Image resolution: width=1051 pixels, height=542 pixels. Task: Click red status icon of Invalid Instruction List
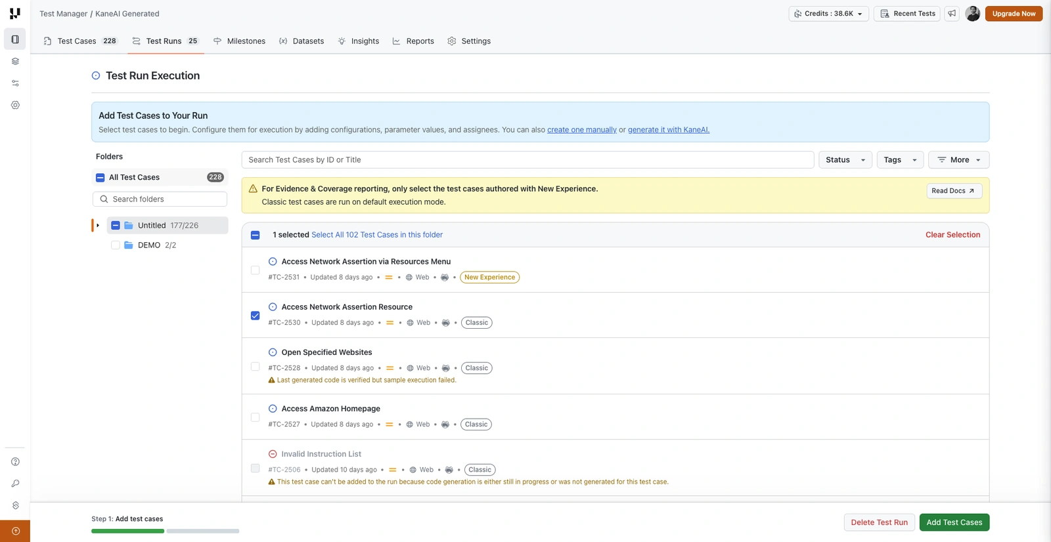click(273, 454)
